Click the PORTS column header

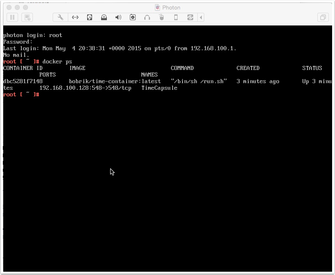point(47,75)
